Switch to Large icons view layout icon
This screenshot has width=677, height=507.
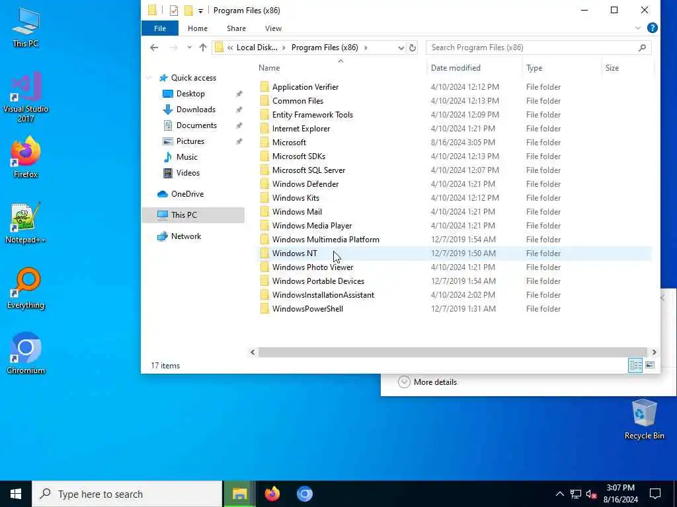(x=649, y=365)
